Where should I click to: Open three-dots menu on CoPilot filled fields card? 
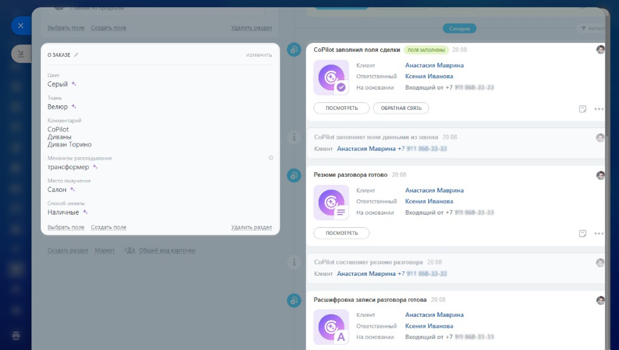[x=599, y=109]
